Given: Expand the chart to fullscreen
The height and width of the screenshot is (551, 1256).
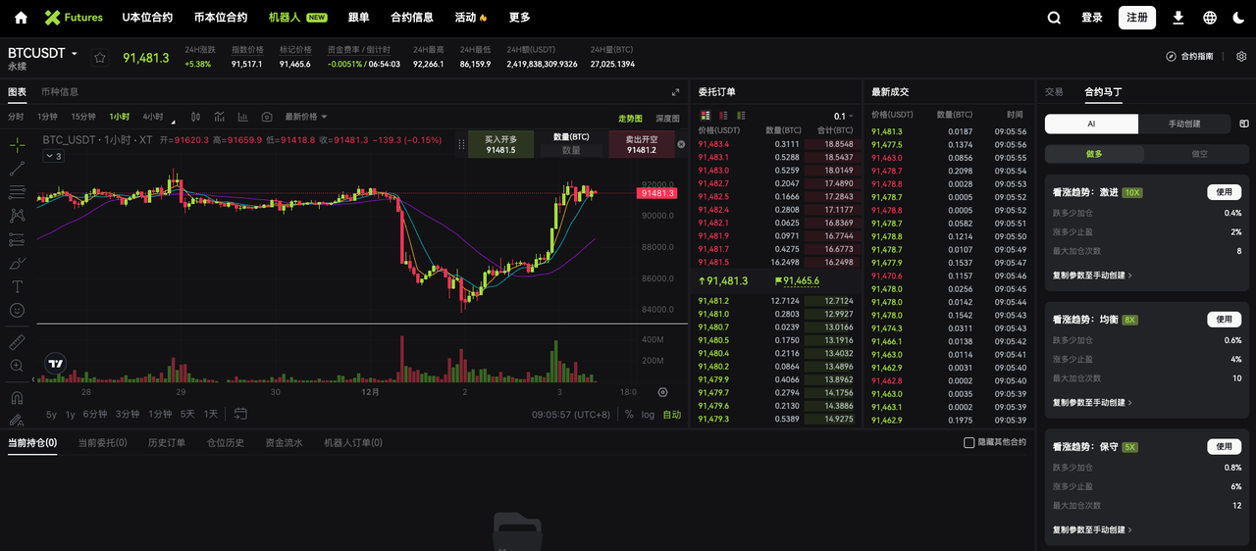Looking at the screenshot, I should pyautogui.click(x=675, y=92).
